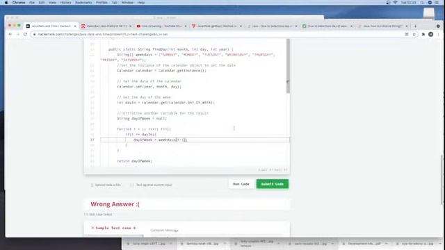The width and height of the screenshot is (445, 250).
Task: Switch to the Java Date and Time HackerRank tab
Action: coord(51,26)
